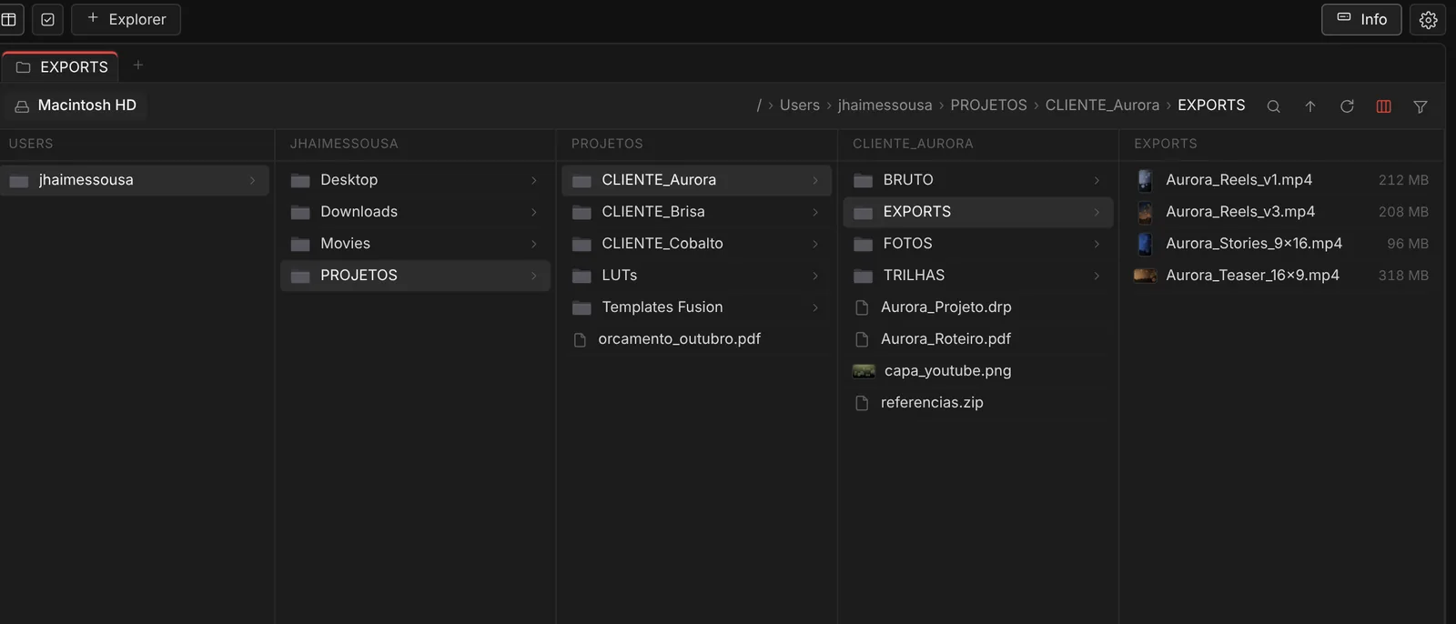Open the CLIENTE_Brisa folder
This screenshot has height=624, width=1456.
pos(696,212)
